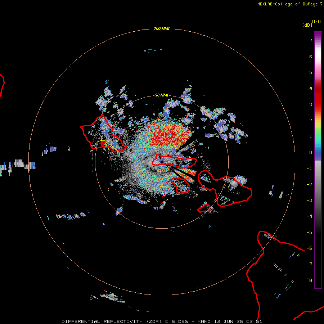Click the 1 value on color scale
Screen dimensions: 324x324
coord(311,136)
